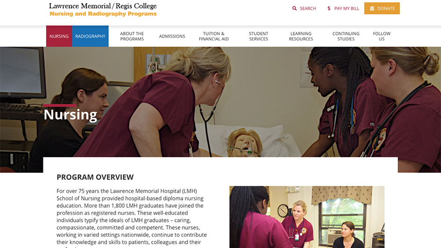The image size is (441, 248).
Task: Select the Nursing tab
Action: click(x=59, y=36)
